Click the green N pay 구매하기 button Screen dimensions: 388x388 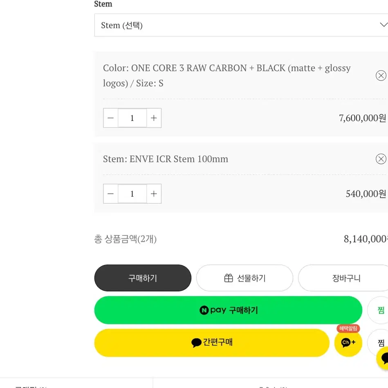(x=228, y=310)
